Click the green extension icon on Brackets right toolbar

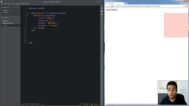[102, 14]
